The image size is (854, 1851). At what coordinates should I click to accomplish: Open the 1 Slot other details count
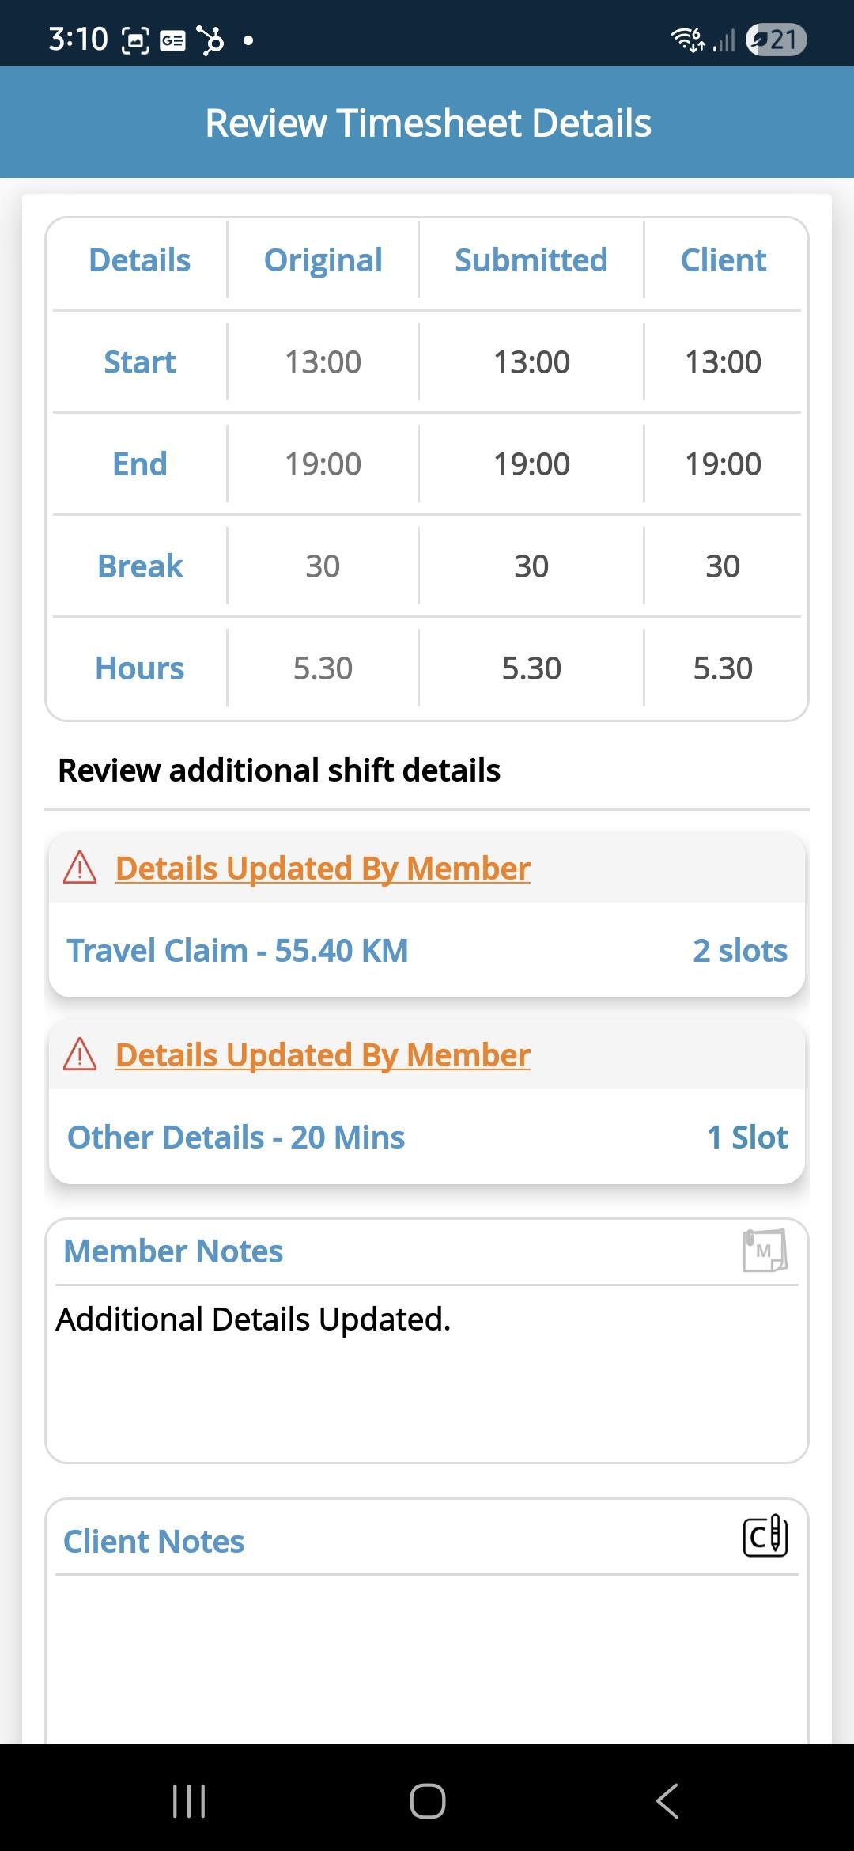[746, 1137]
